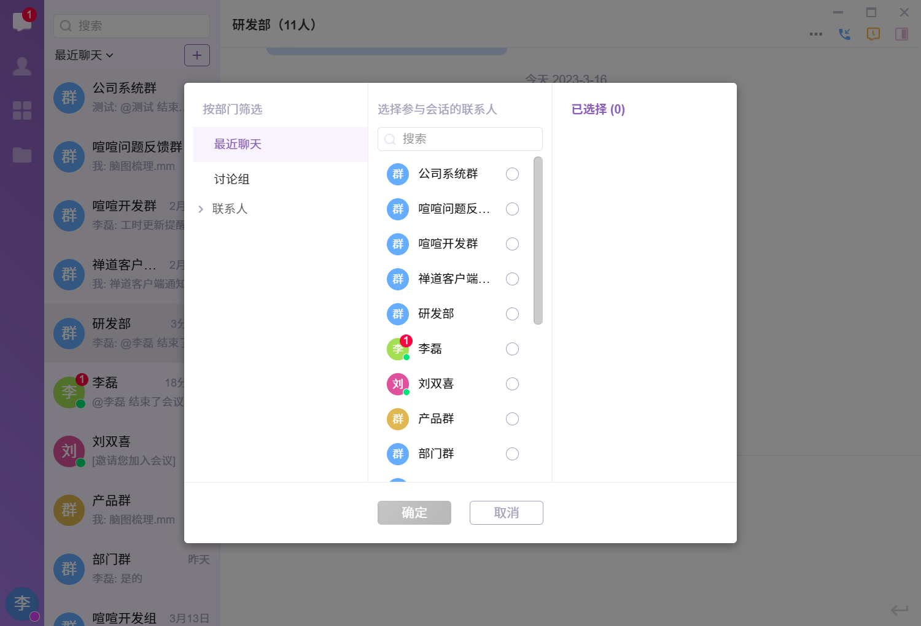Image resolution: width=921 pixels, height=626 pixels.
Task: Click the 取消 cancel button
Action: tap(507, 512)
